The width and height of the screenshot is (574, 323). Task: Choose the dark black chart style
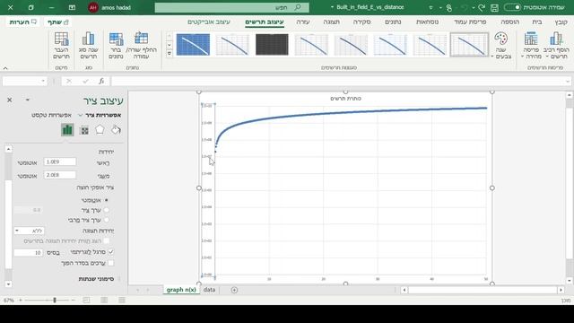tap(272, 45)
